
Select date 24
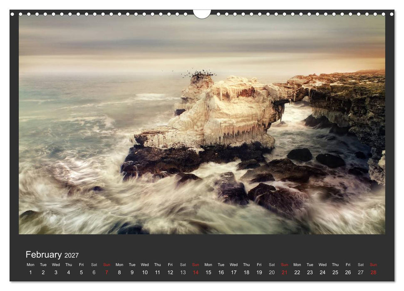(x=322, y=272)
